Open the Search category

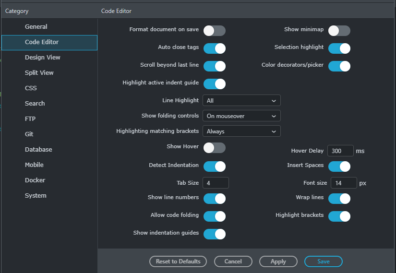coord(49,104)
